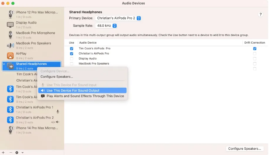Open the help question mark button
The height and width of the screenshot is (155, 269).
(x=260, y=14)
